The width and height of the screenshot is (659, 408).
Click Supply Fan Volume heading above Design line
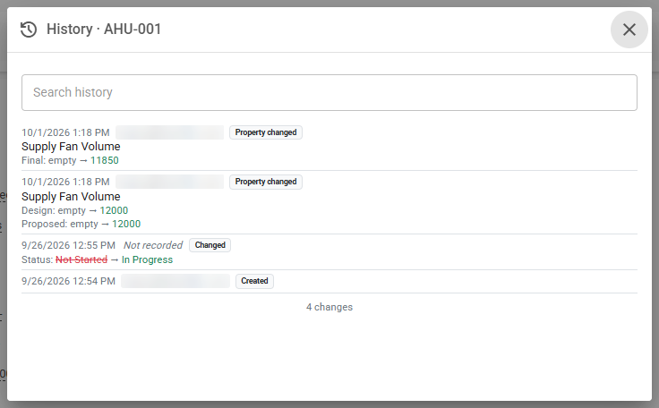(71, 196)
